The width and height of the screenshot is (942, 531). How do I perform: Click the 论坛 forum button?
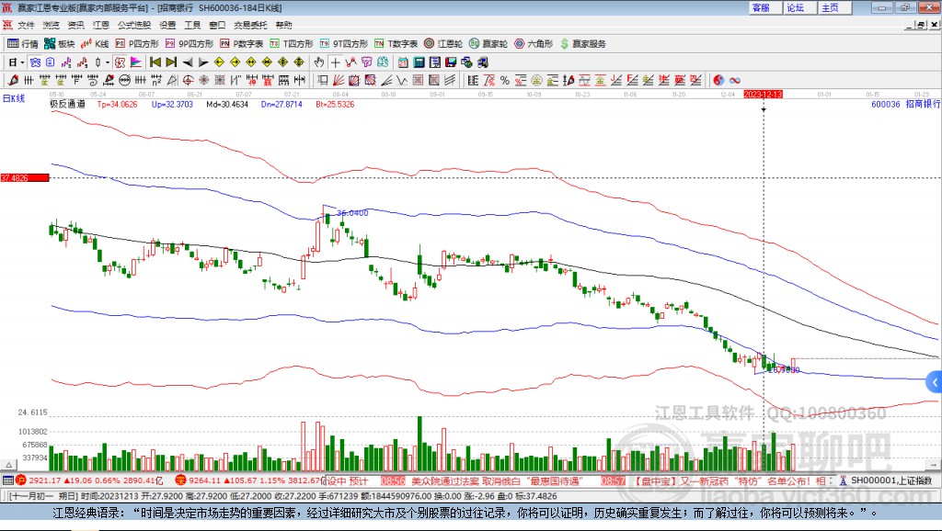(x=795, y=7)
